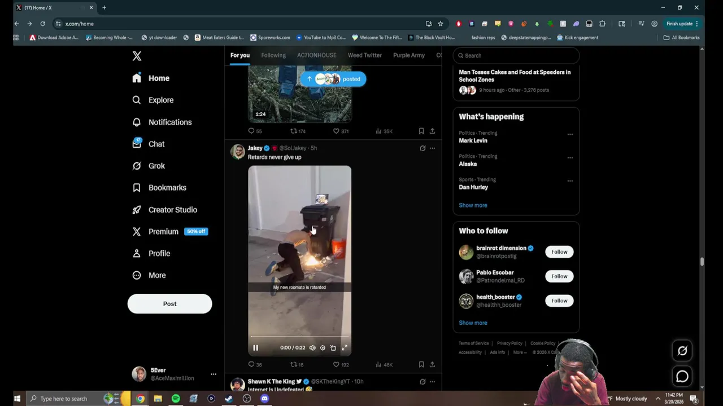723x406 pixels.
Task: Switch to the Purple Army tab
Action: click(x=409, y=55)
